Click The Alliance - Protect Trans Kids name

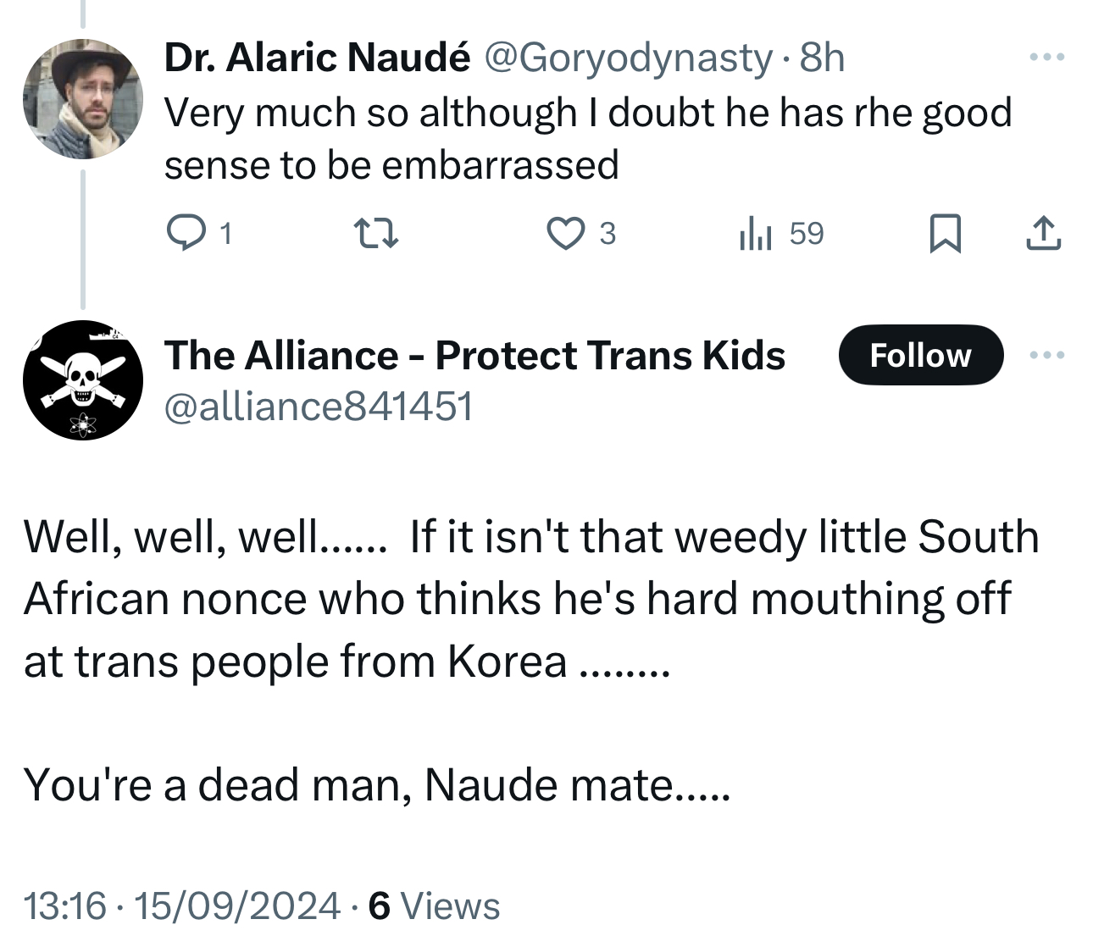pyautogui.click(x=474, y=355)
